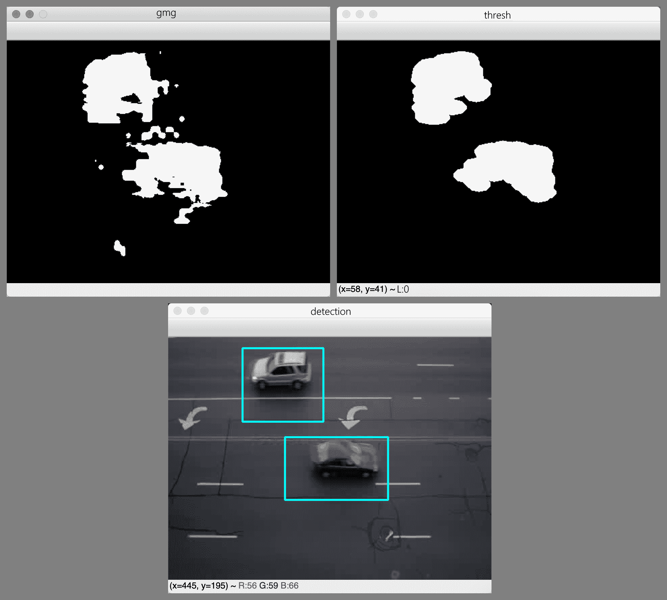Screen dimensions: 667x600
Task: Zoom the gmg window
Action: [x=43, y=14]
